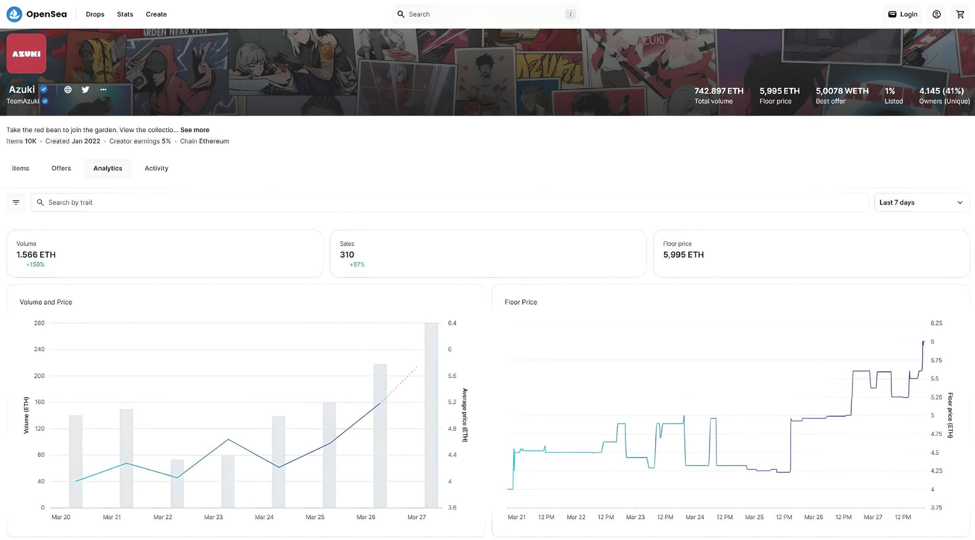Click the Search by trait field
Screen dimensions: 975x540
point(449,202)
